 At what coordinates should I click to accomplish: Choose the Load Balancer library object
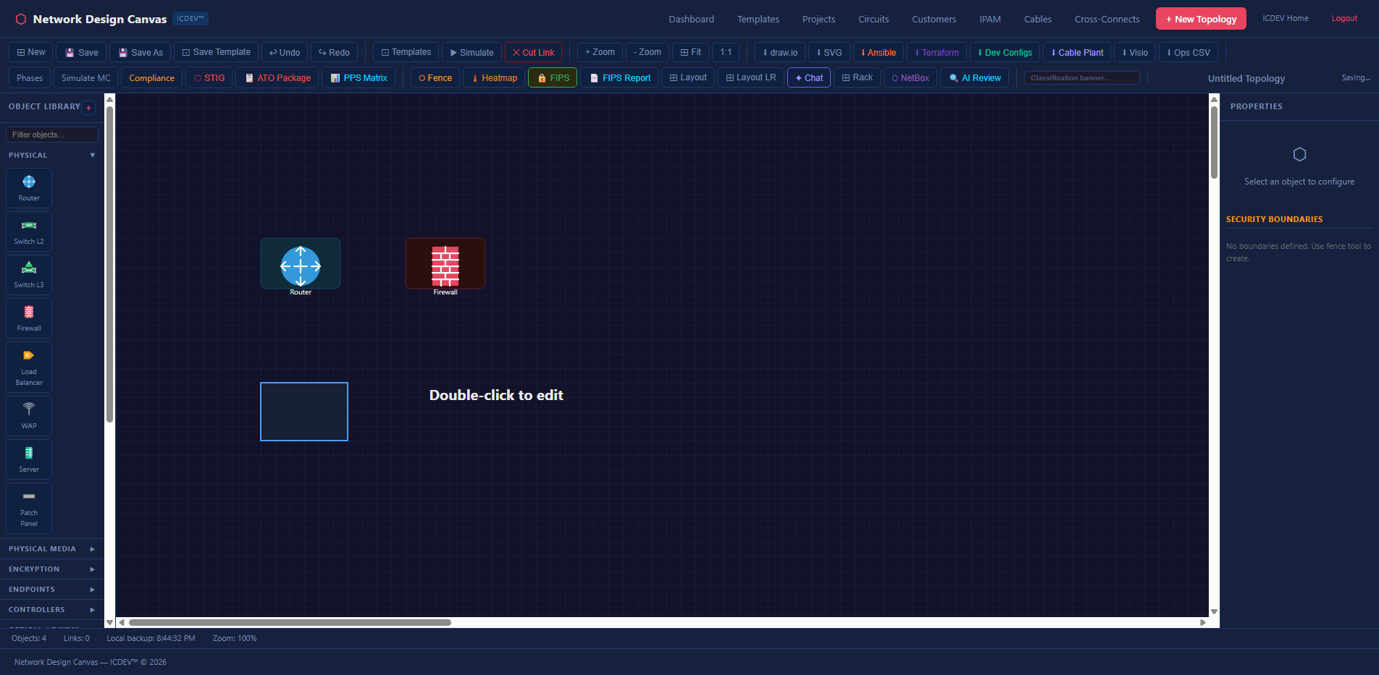pyautogui.click(x=29, y=367)
